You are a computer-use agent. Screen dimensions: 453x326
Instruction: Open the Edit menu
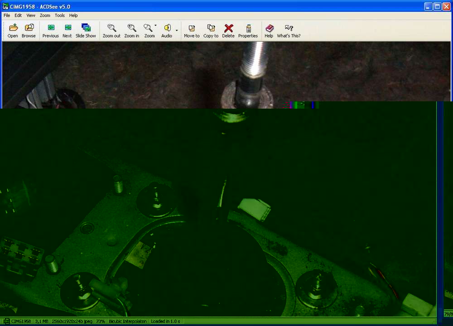point(18,15)
